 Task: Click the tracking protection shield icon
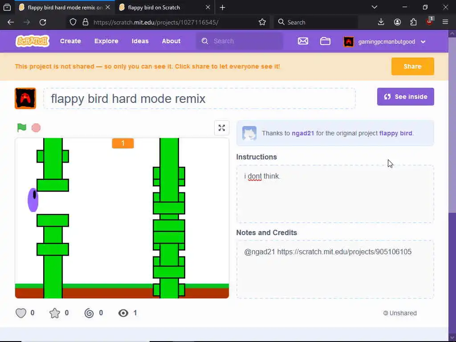pyautogui.click(x=73, y=22)
